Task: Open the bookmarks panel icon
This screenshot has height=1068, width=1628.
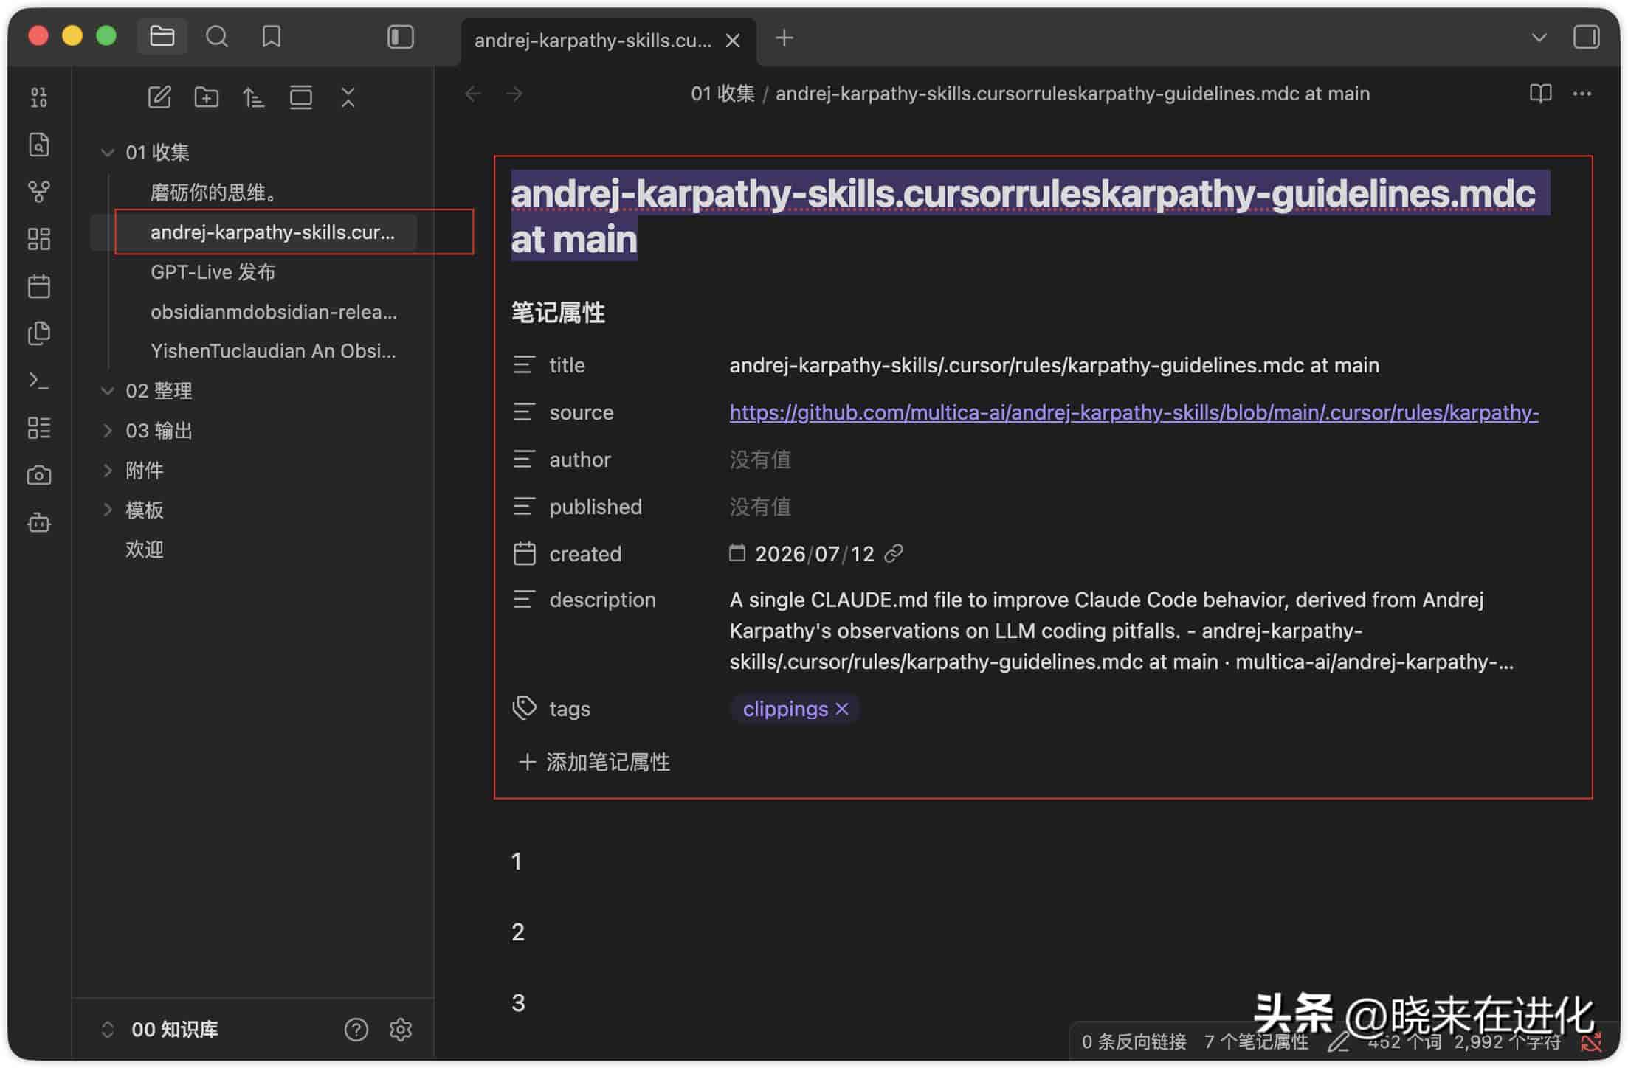Action: pos(271,36)
